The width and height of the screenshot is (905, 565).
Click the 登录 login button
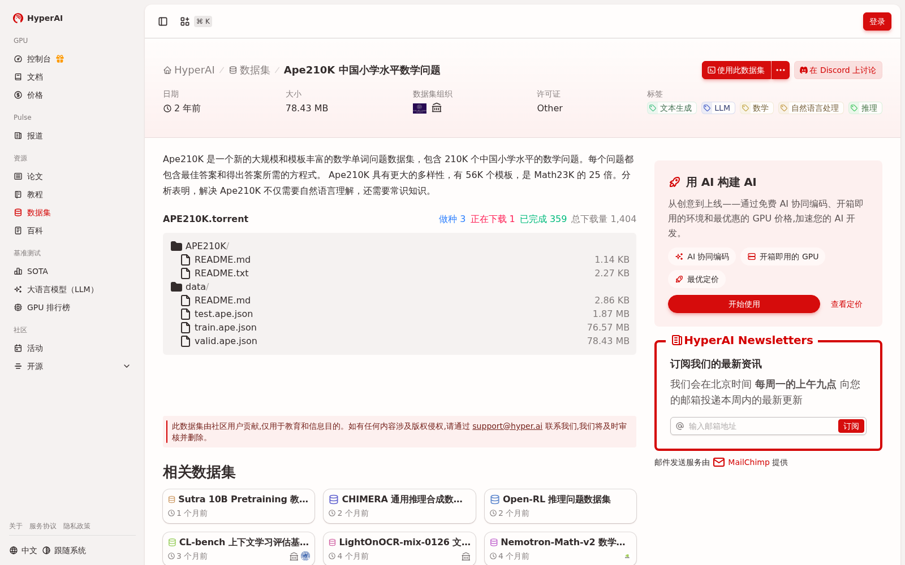pyautogui.click(x=877, y=21)
